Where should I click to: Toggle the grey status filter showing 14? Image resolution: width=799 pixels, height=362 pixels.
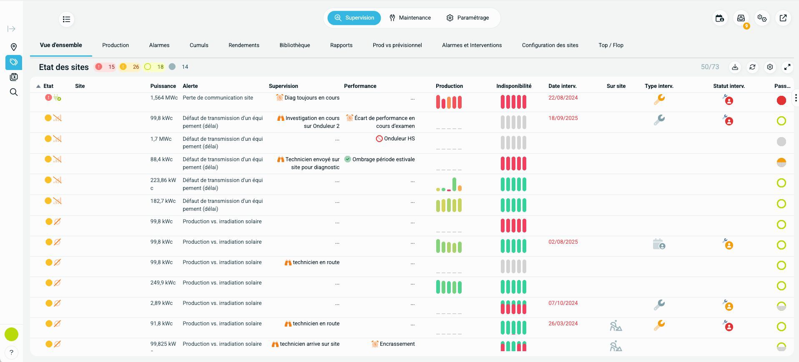[179, 67]
